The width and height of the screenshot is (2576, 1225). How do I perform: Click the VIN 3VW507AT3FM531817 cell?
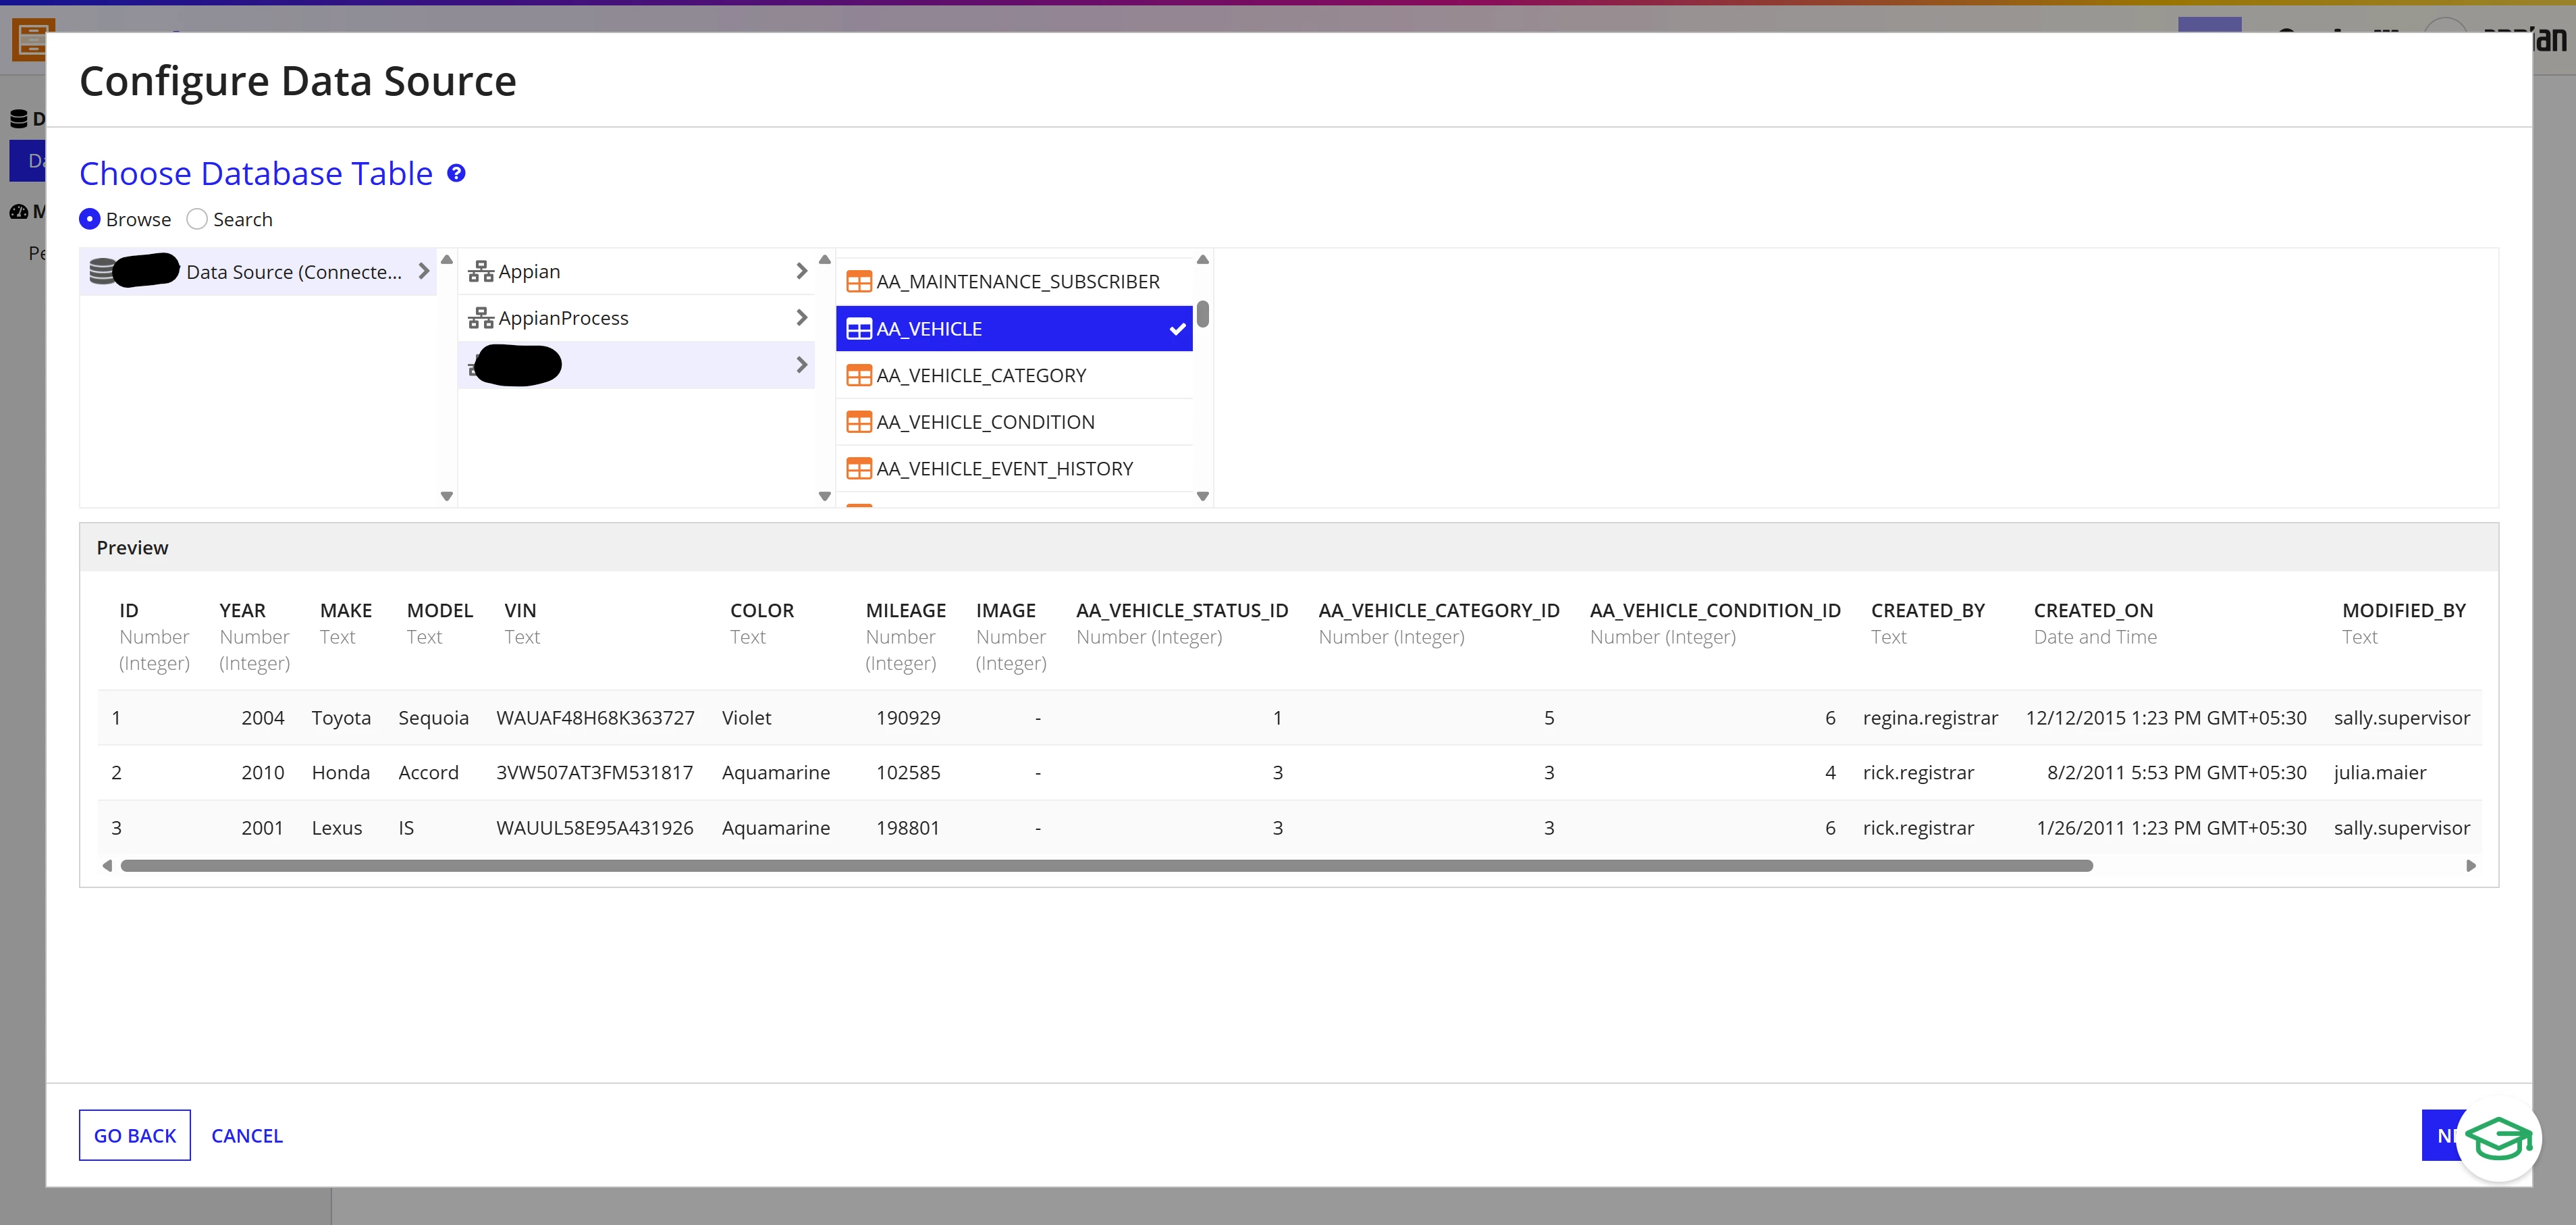[x=594, y=773]
